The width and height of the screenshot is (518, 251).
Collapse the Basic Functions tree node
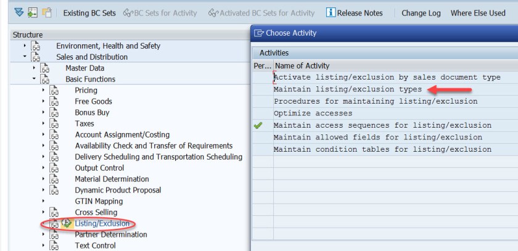34,80
